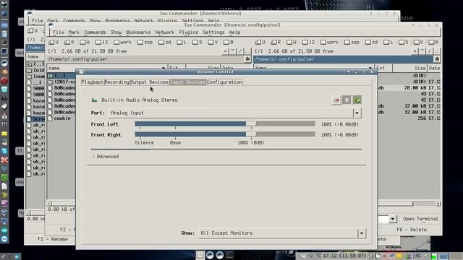Click F2 - Rename in rear Tux Commander window

53,239
